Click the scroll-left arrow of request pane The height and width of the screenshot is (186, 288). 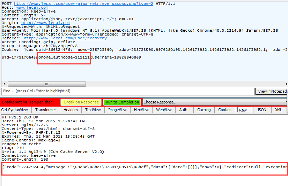tap(4, 84)
